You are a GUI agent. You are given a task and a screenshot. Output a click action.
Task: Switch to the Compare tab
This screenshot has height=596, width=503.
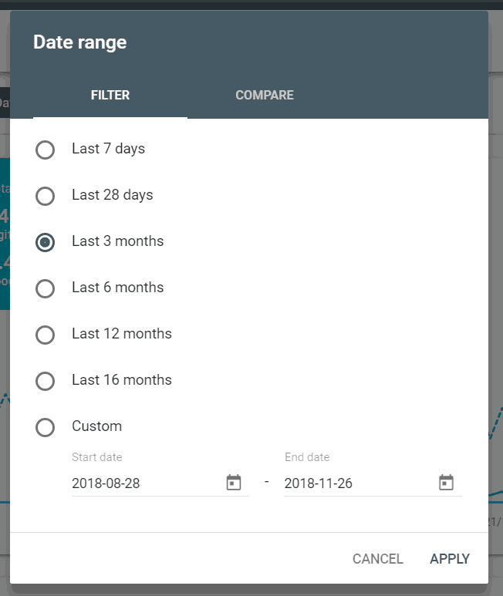coord(265,96)
